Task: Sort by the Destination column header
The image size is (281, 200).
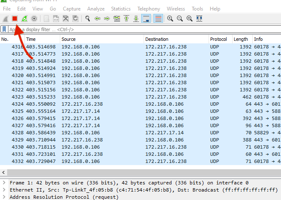Action: coord(176,39)
